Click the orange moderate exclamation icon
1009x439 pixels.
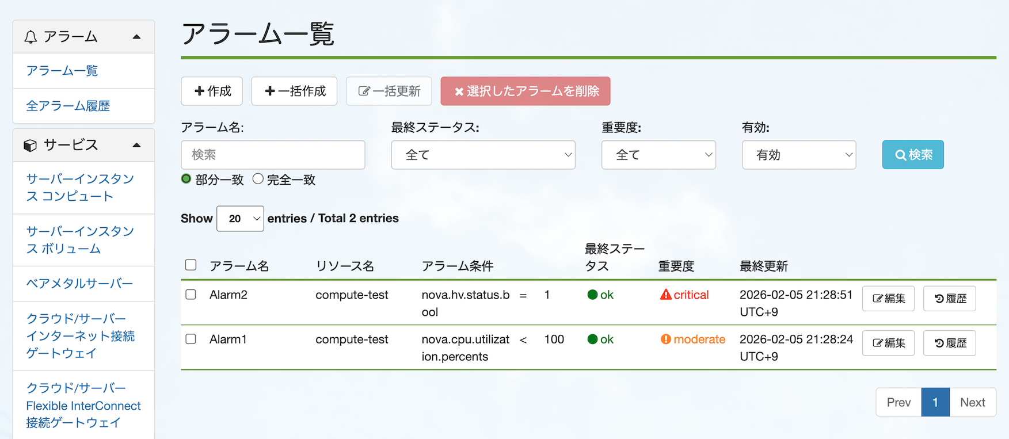tap(666, 339)
